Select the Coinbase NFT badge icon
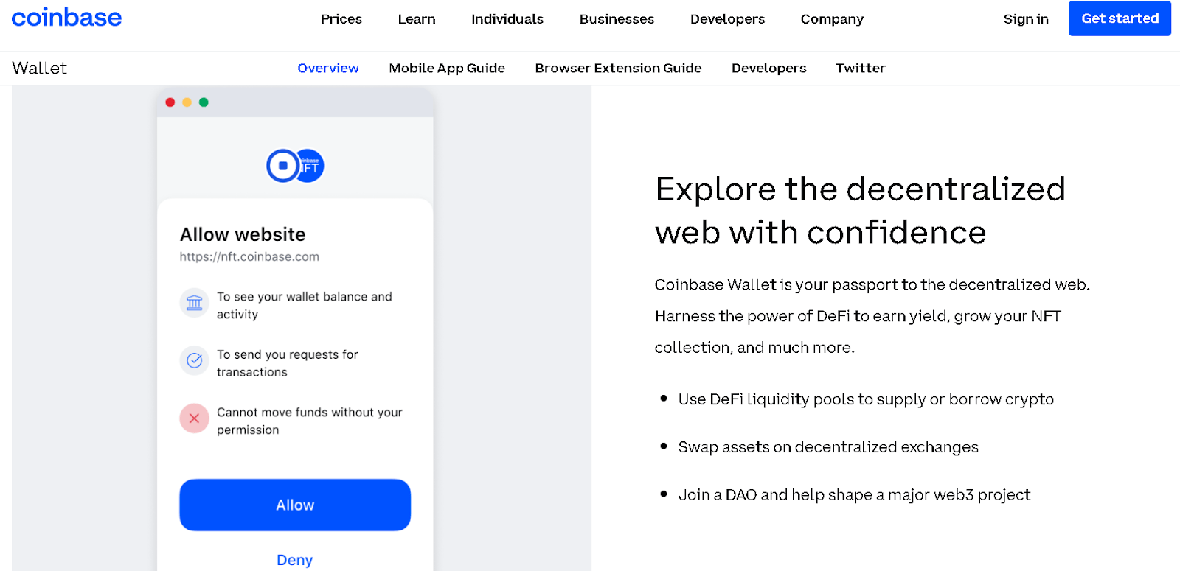This screenshot has height=571, width=1180. tap(310, 165)
